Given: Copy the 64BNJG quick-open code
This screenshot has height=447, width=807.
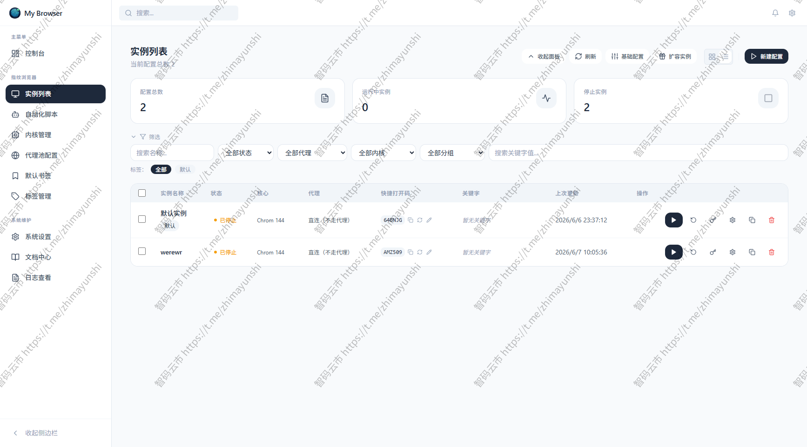Looking at the screenshot, I should point(410,220).
